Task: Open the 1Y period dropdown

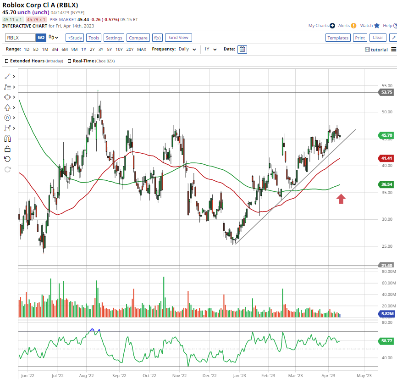Action: click(210, 49)
